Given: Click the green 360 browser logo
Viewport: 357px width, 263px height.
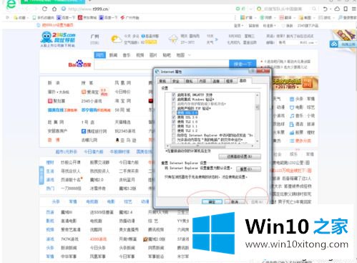Looking at the screenshot, I should (x=11, y=4).
